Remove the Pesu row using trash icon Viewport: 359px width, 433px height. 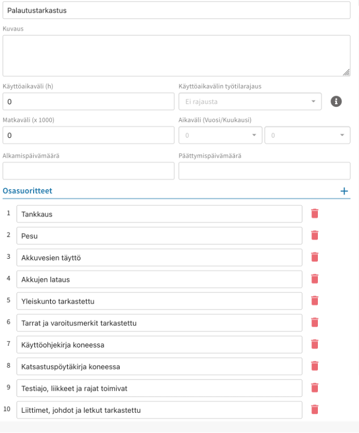point(315,235)
